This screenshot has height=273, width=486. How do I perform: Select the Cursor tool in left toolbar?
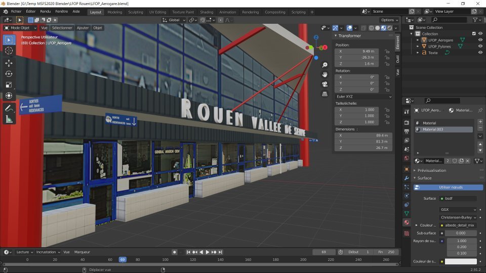(9, 51)
